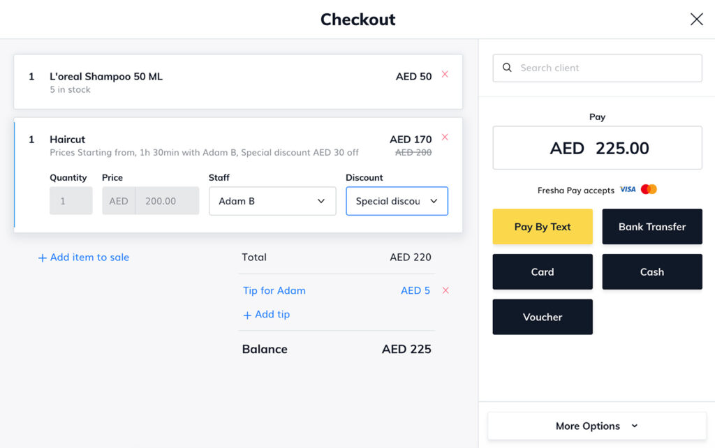Select Cash payment method

(652, 271)
